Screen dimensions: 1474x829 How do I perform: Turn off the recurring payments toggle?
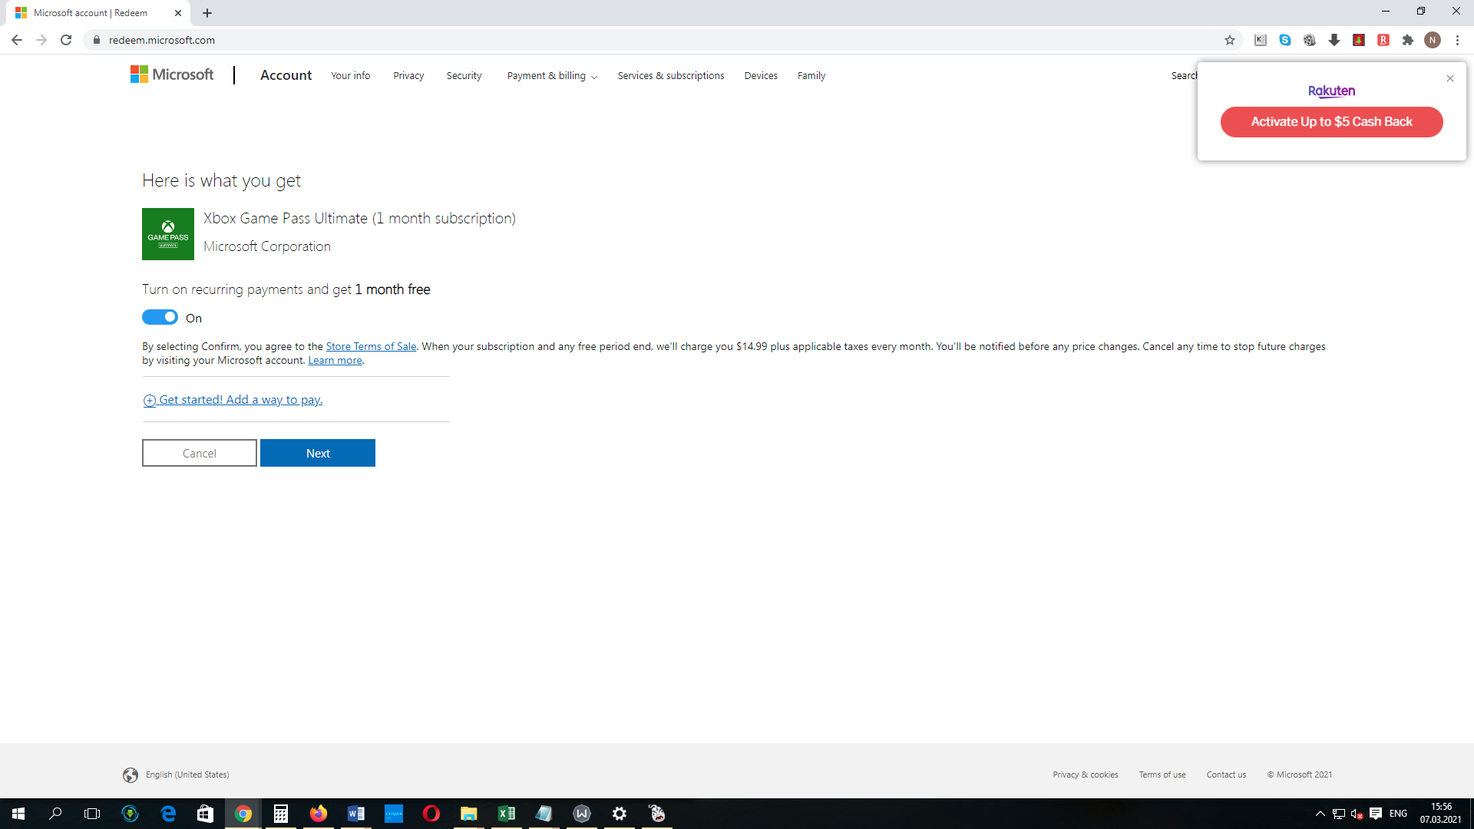pos(160,317)
